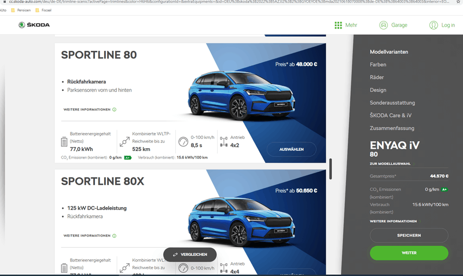
Task: Click the info icon beside Sportline 80X Weitere Informationen
Action: click(x=114, y=236)
